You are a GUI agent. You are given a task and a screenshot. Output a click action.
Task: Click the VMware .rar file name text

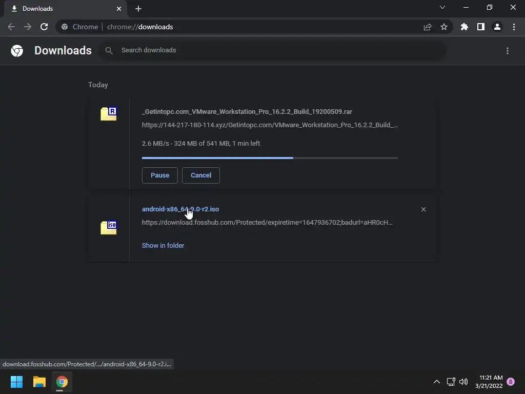tap(247, 111)
